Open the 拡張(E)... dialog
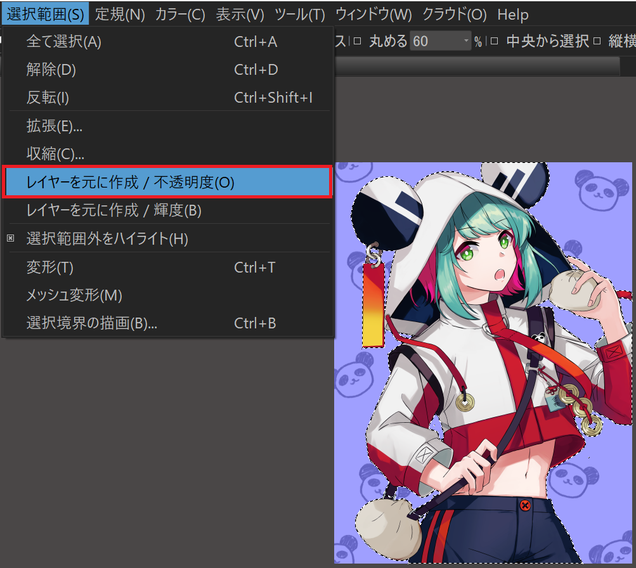This screenshot has width=636, height=568. click(55, 126)
